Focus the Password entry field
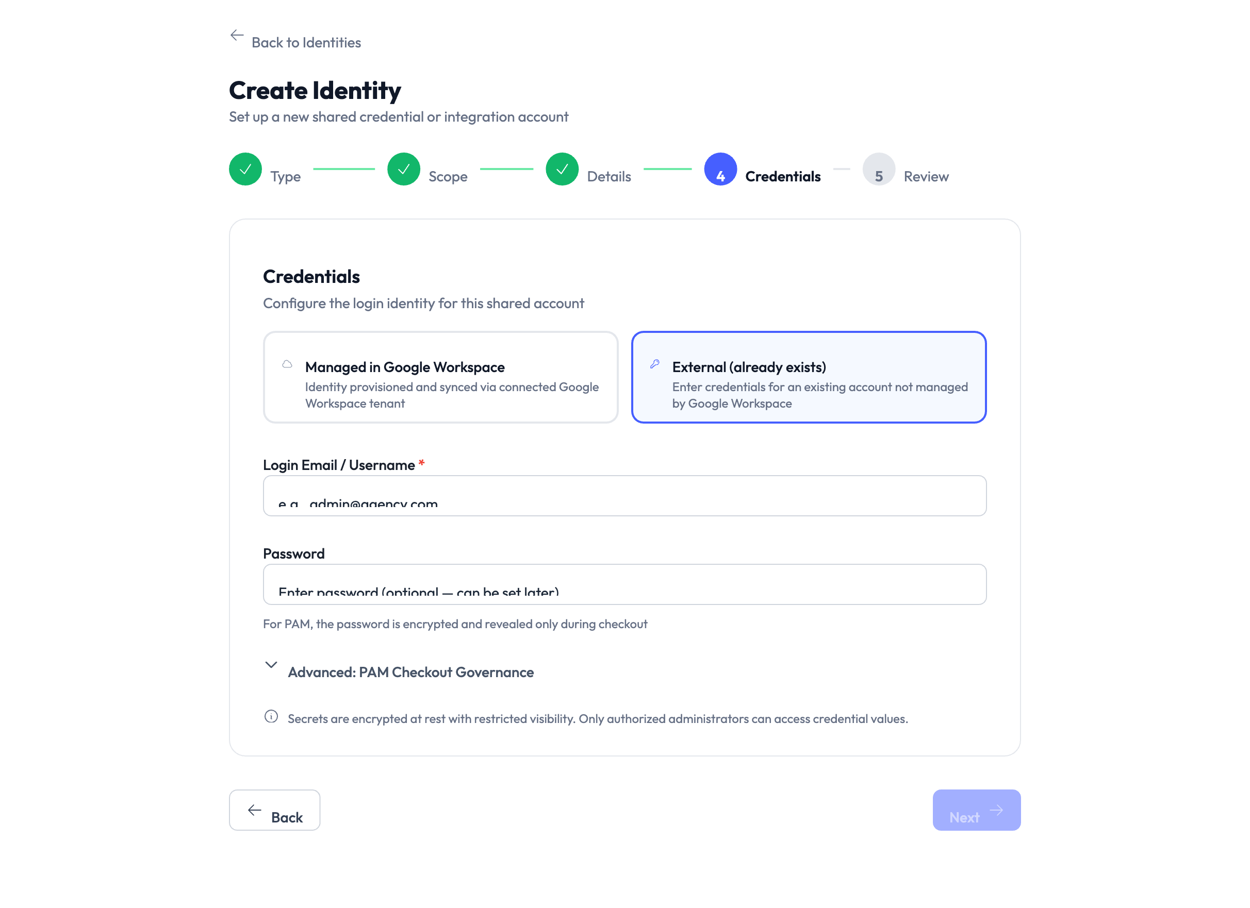The height and width of the screenshot is (908, 1250). click(x=624, y=584)
